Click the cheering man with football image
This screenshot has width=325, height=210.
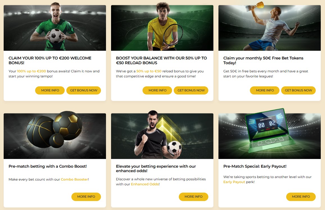point(162,136)
